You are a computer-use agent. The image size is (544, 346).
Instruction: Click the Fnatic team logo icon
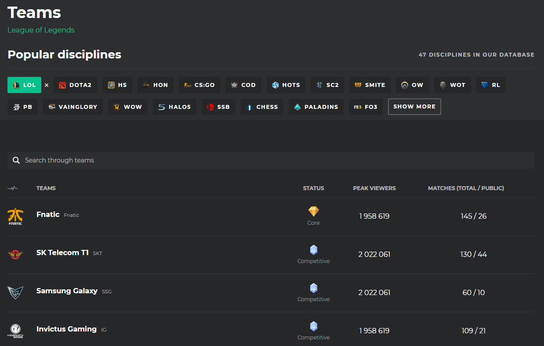click(15, 216)
